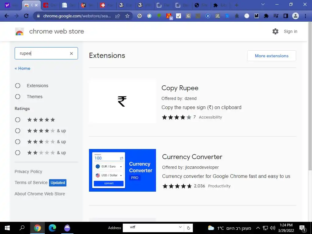Open the Terms of Service link

tap(31, 183)
